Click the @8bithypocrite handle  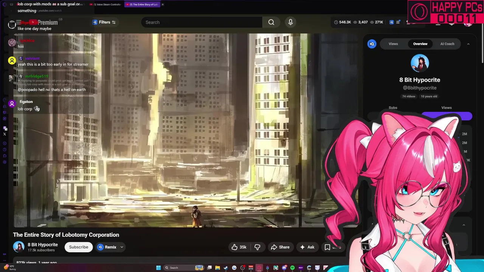click(x=420, y=88)
